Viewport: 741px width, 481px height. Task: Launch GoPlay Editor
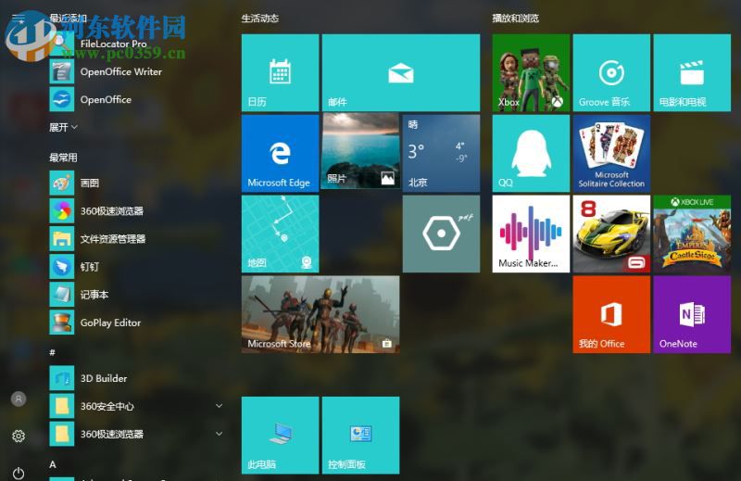point(136,323)
